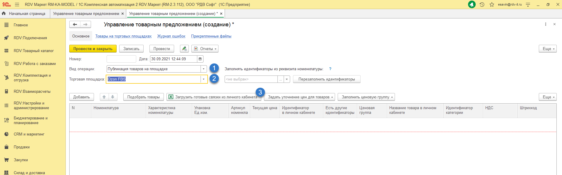This screenshot has height=175, width=562.
Task: Expand Заполнить ценовую группу dropdown
Action: coord(366,97)
